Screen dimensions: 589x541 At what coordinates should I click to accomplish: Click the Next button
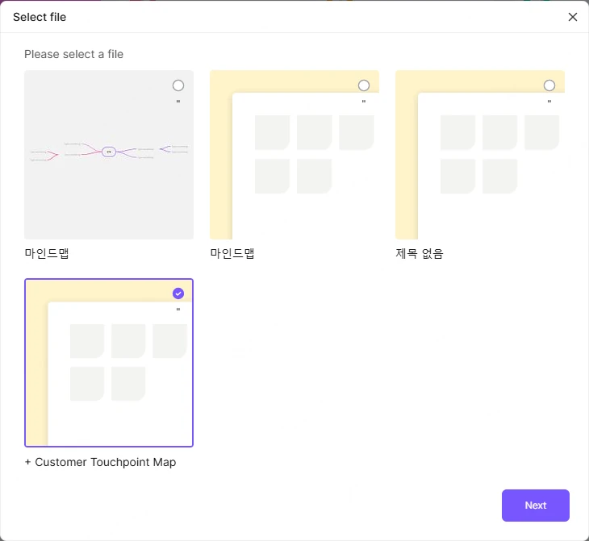pyautogui.click(x=535, y=506)
